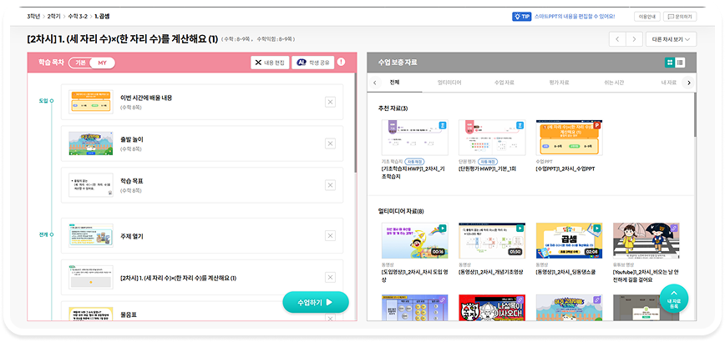Screen dimensions: 725x342
Task: Click the TIP lightbulb badge
Action: pos(521,16)
